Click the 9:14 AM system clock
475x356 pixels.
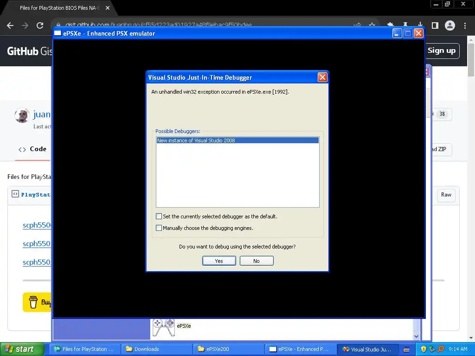pyautogui.click(x=458, y=349)
